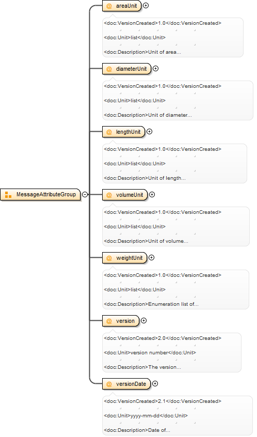Viewport: 257px width, 437px height.
Task: Click the MessageAttributeGroup group icon
Action: pos(8,195)
